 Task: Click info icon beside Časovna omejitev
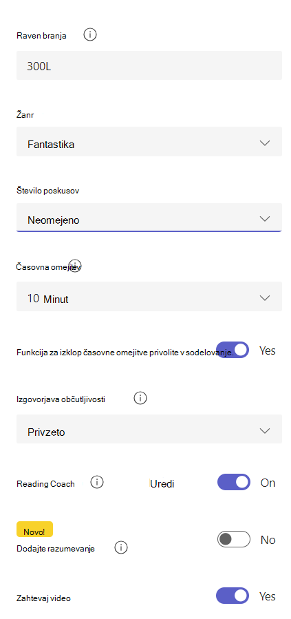[x=75, y=266]
